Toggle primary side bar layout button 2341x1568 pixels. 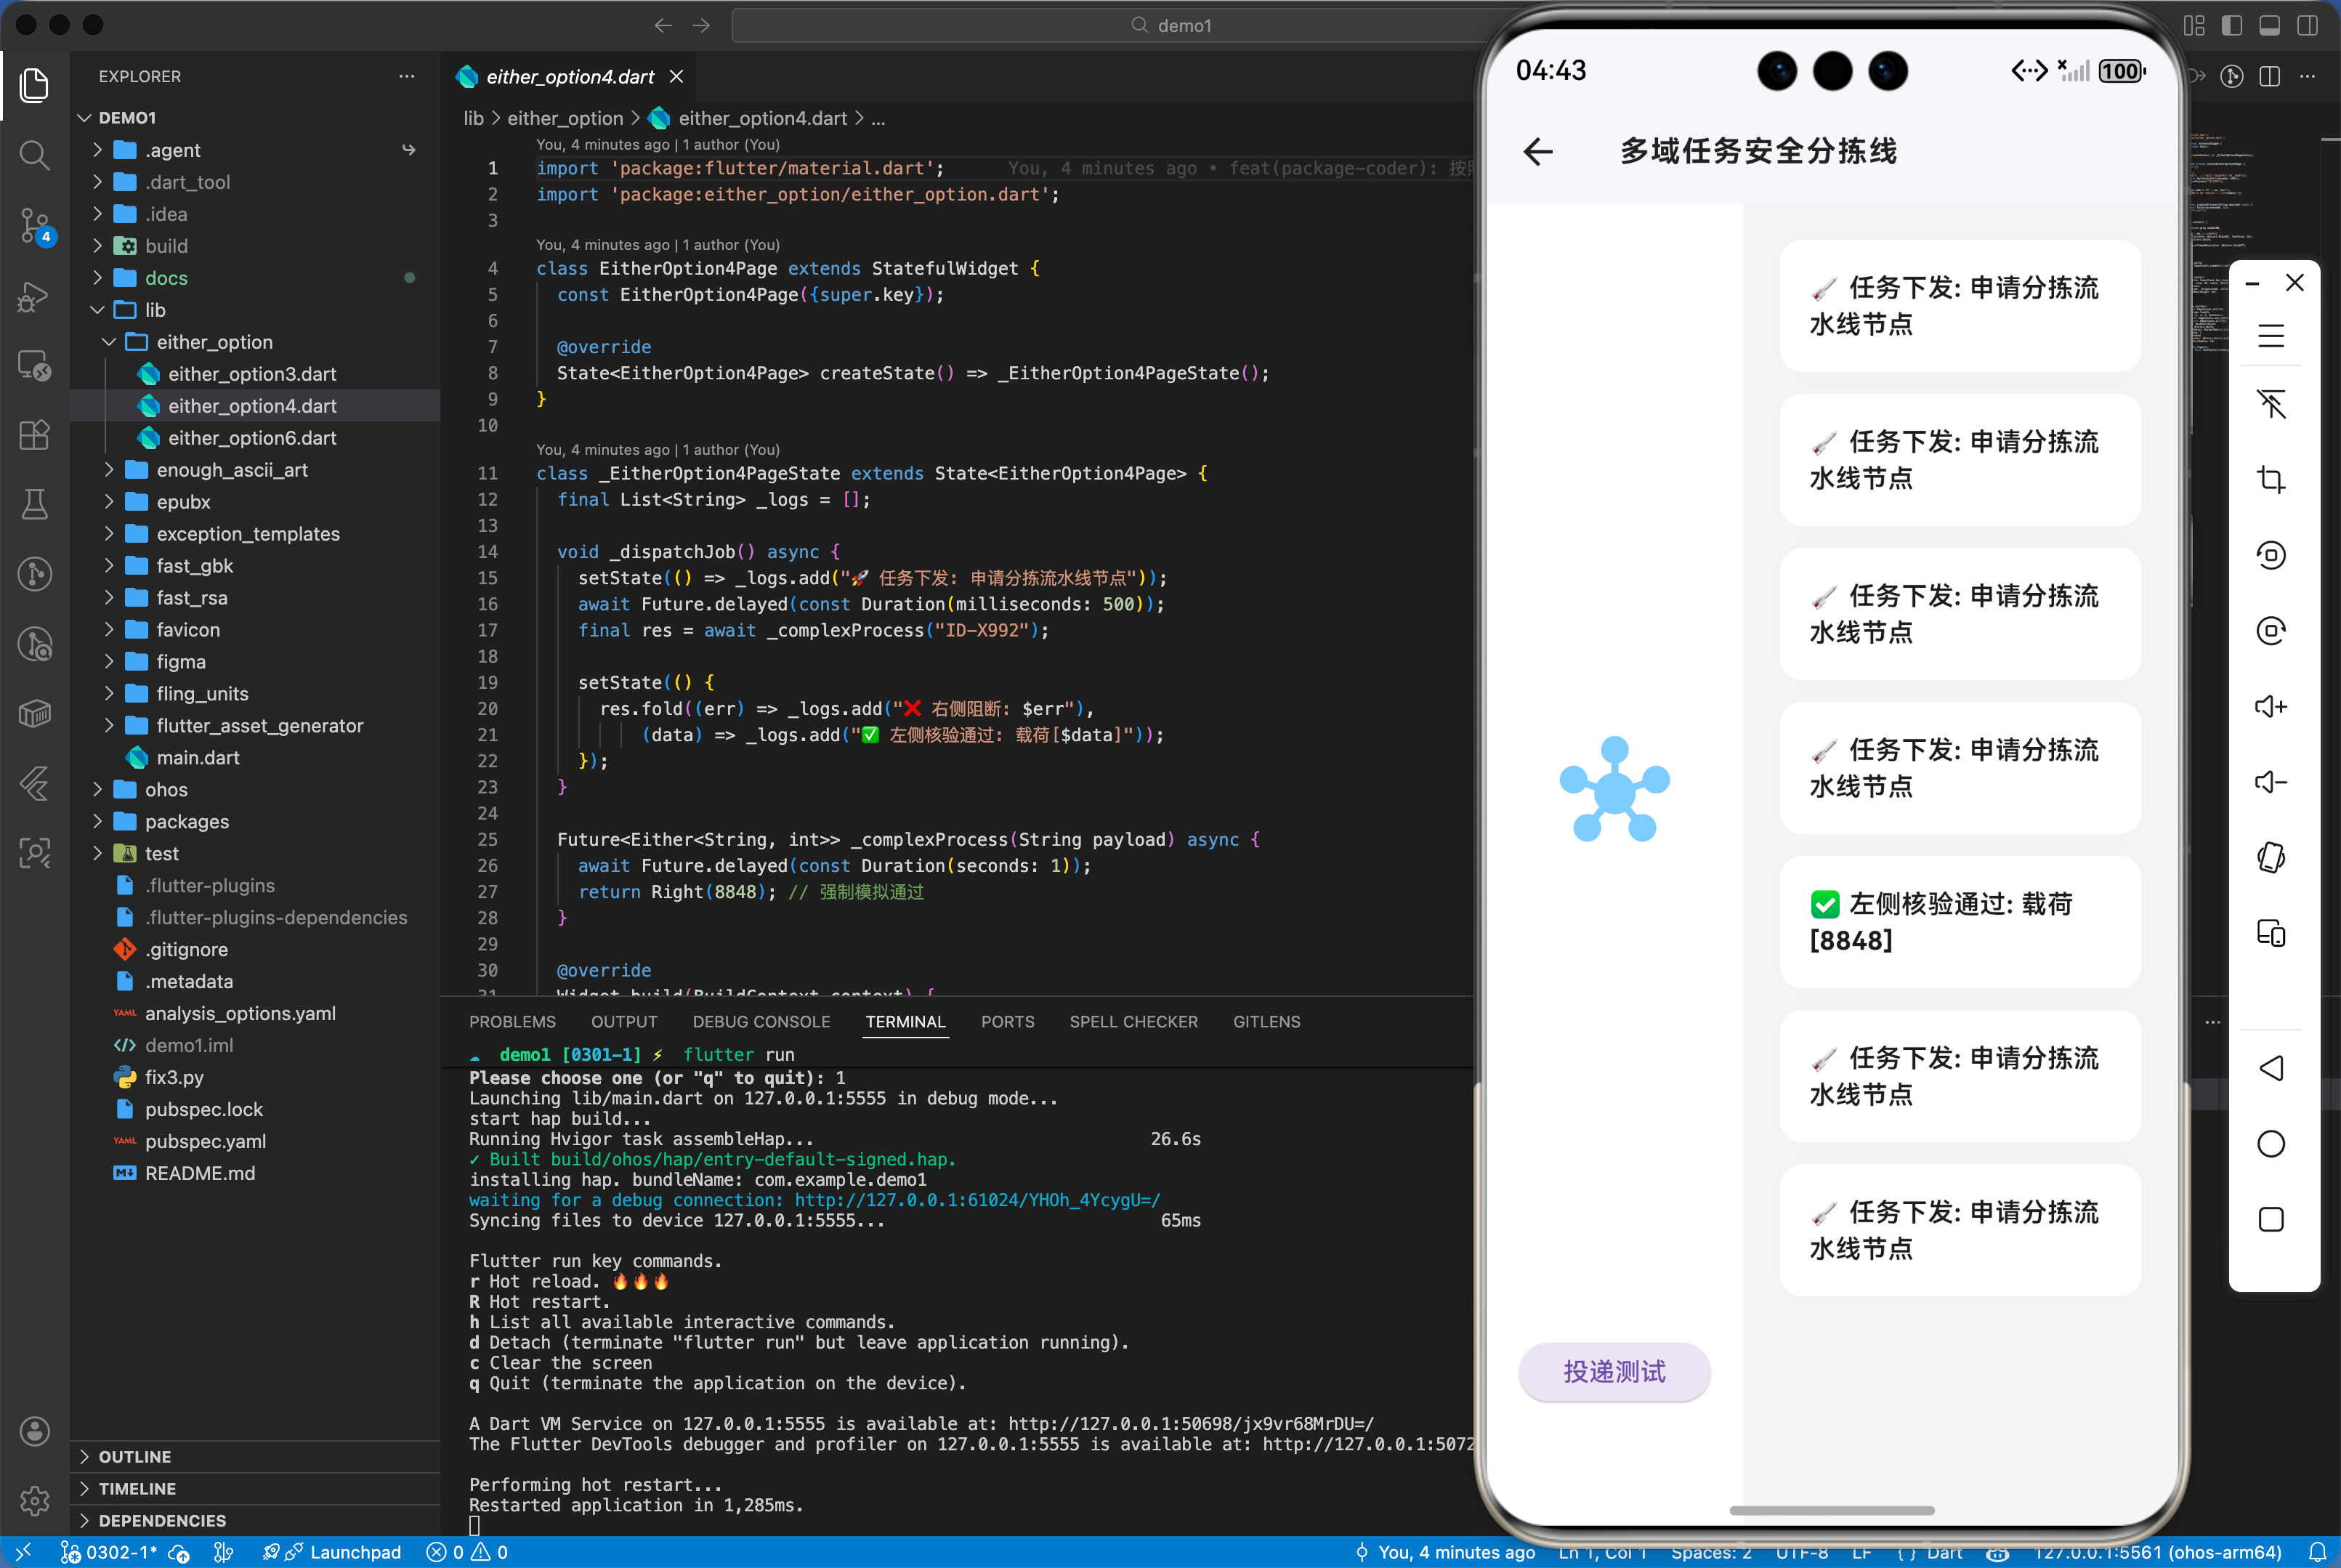point(2231,26)
